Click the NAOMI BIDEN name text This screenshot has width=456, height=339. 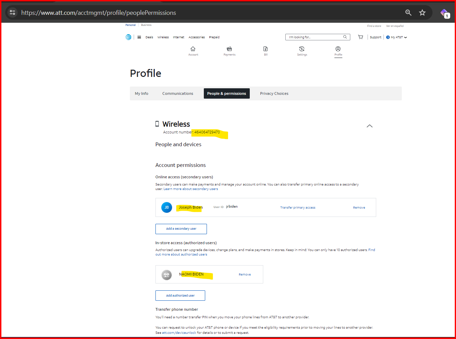[191, 274]
